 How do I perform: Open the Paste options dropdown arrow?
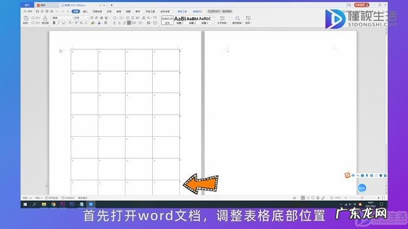(28, 23)
